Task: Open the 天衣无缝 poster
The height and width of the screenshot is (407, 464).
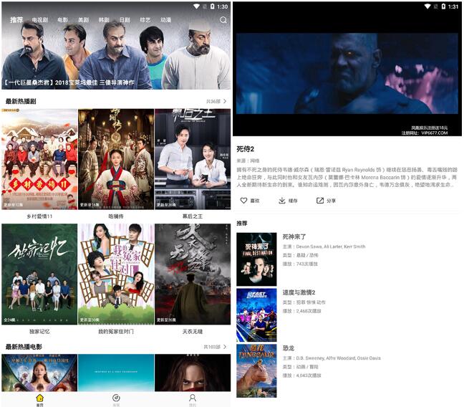Action: tap(193, 274)
